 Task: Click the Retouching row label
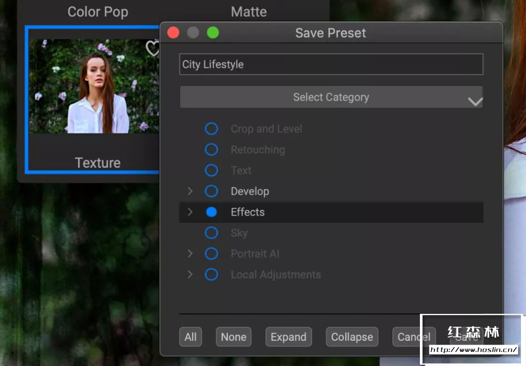coord(258,150)
